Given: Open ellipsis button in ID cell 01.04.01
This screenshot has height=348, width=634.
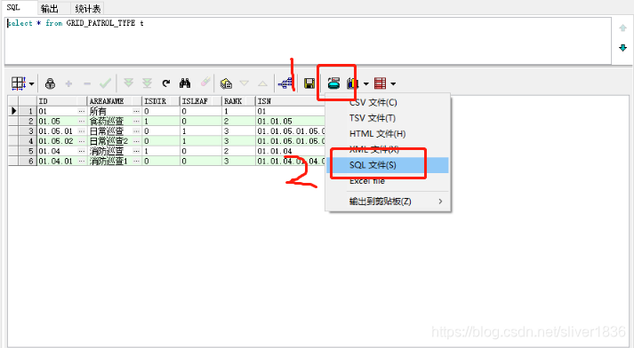Looking at the screenshot, I should tap(82, 161).
